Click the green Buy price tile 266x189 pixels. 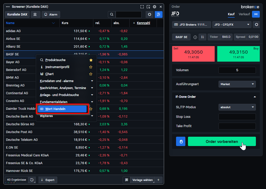click(238, 54)
